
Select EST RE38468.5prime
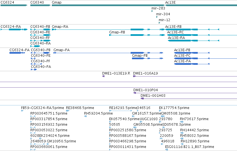pos(80,108)
